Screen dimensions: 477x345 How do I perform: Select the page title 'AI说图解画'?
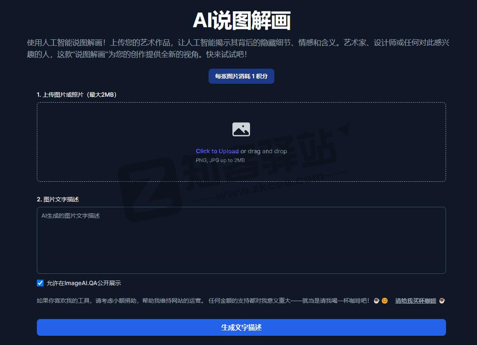click(241, 19)
